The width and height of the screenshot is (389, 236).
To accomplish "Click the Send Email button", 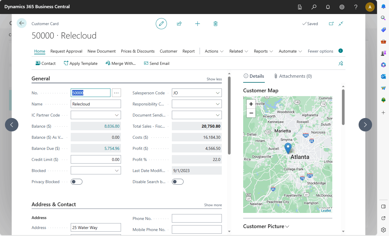I will 157,63.
